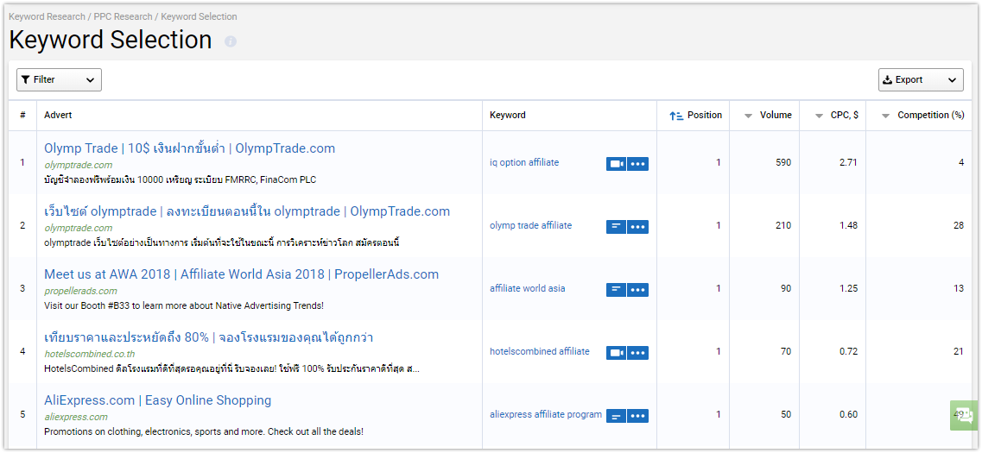This screenshot has height=453, width=982.
Task: Open more options for olymp trade affiliate
Action: [x=637, y=226]
